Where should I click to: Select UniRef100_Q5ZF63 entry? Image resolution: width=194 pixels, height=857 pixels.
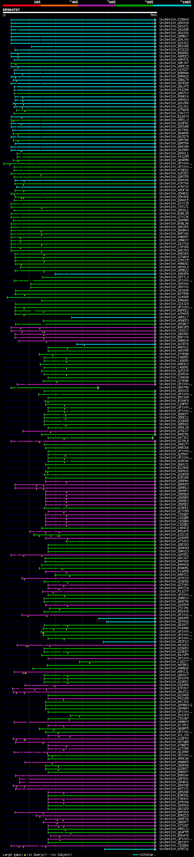click(174, 642)
